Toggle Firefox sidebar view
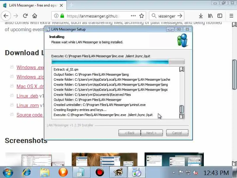The image size is (237, 178). [220, 16]
